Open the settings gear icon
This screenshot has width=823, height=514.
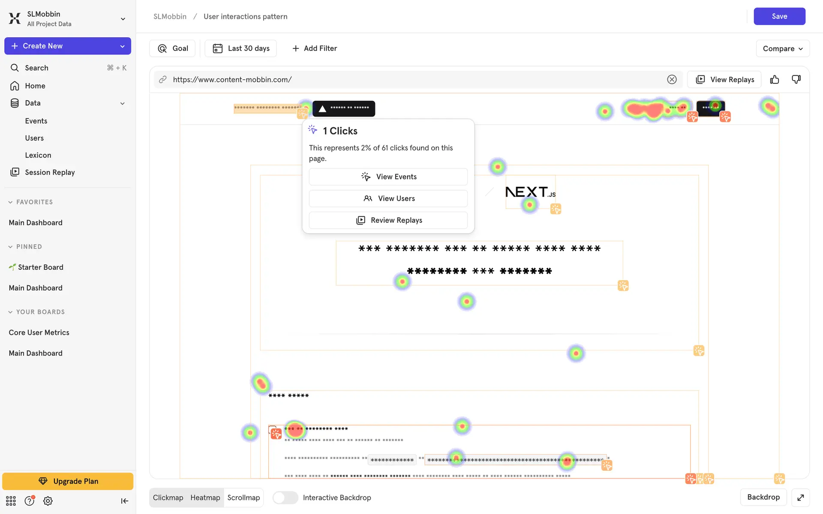click(48, 501)
